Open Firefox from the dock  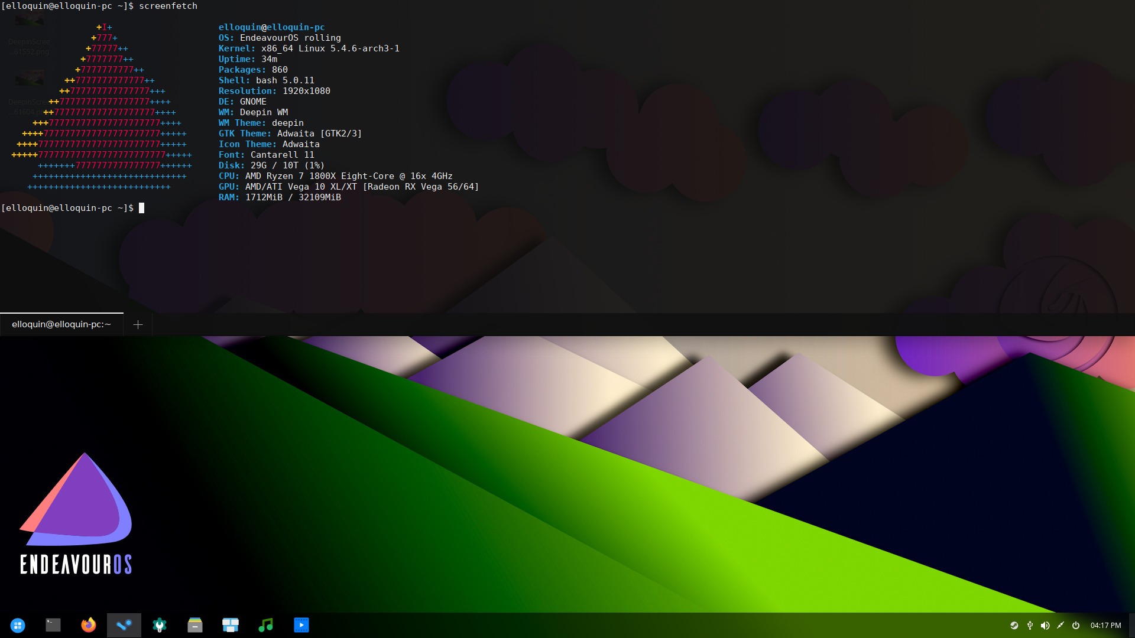89,625
